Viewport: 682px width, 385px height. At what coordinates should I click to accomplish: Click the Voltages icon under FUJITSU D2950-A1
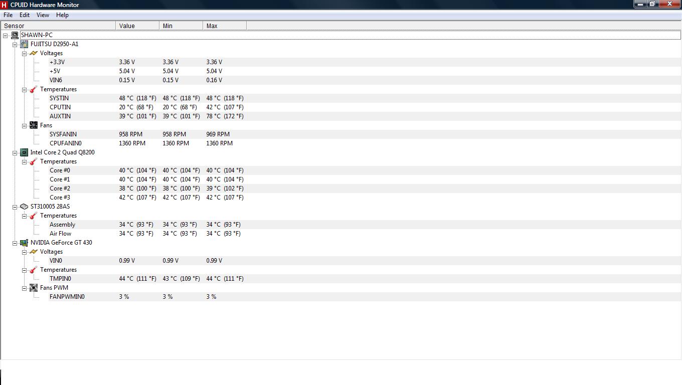tap(34, 53)
